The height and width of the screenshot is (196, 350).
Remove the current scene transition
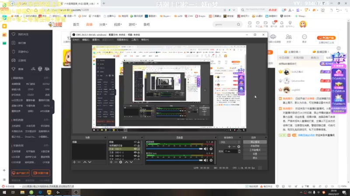[x=234, y=147]
